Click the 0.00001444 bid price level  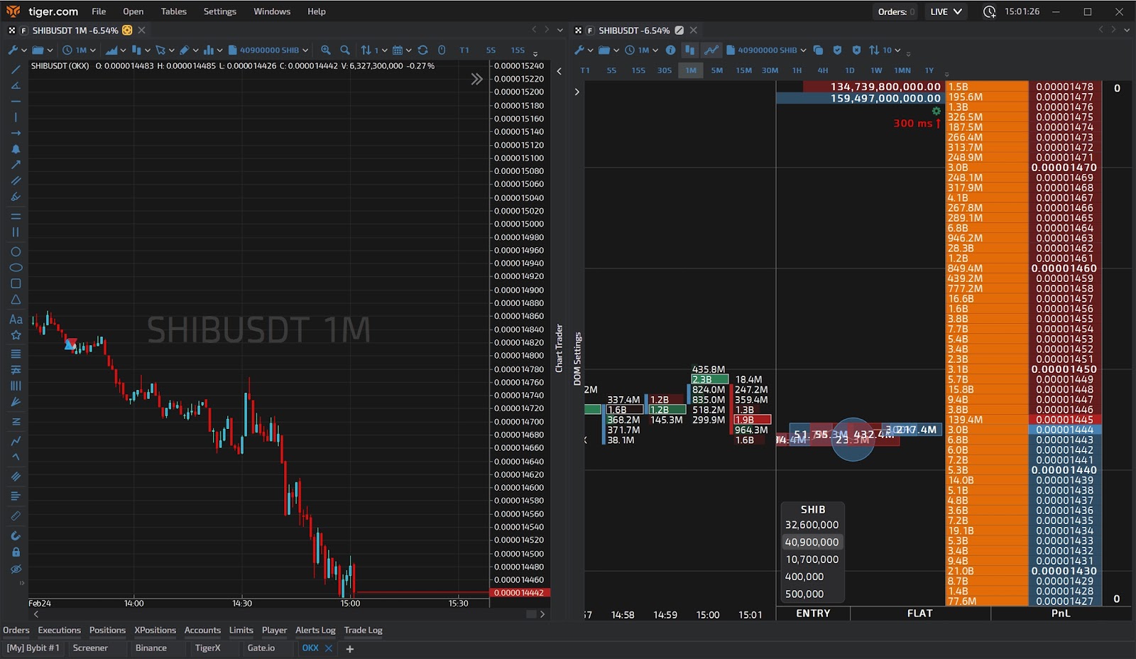pos(1064,430)
